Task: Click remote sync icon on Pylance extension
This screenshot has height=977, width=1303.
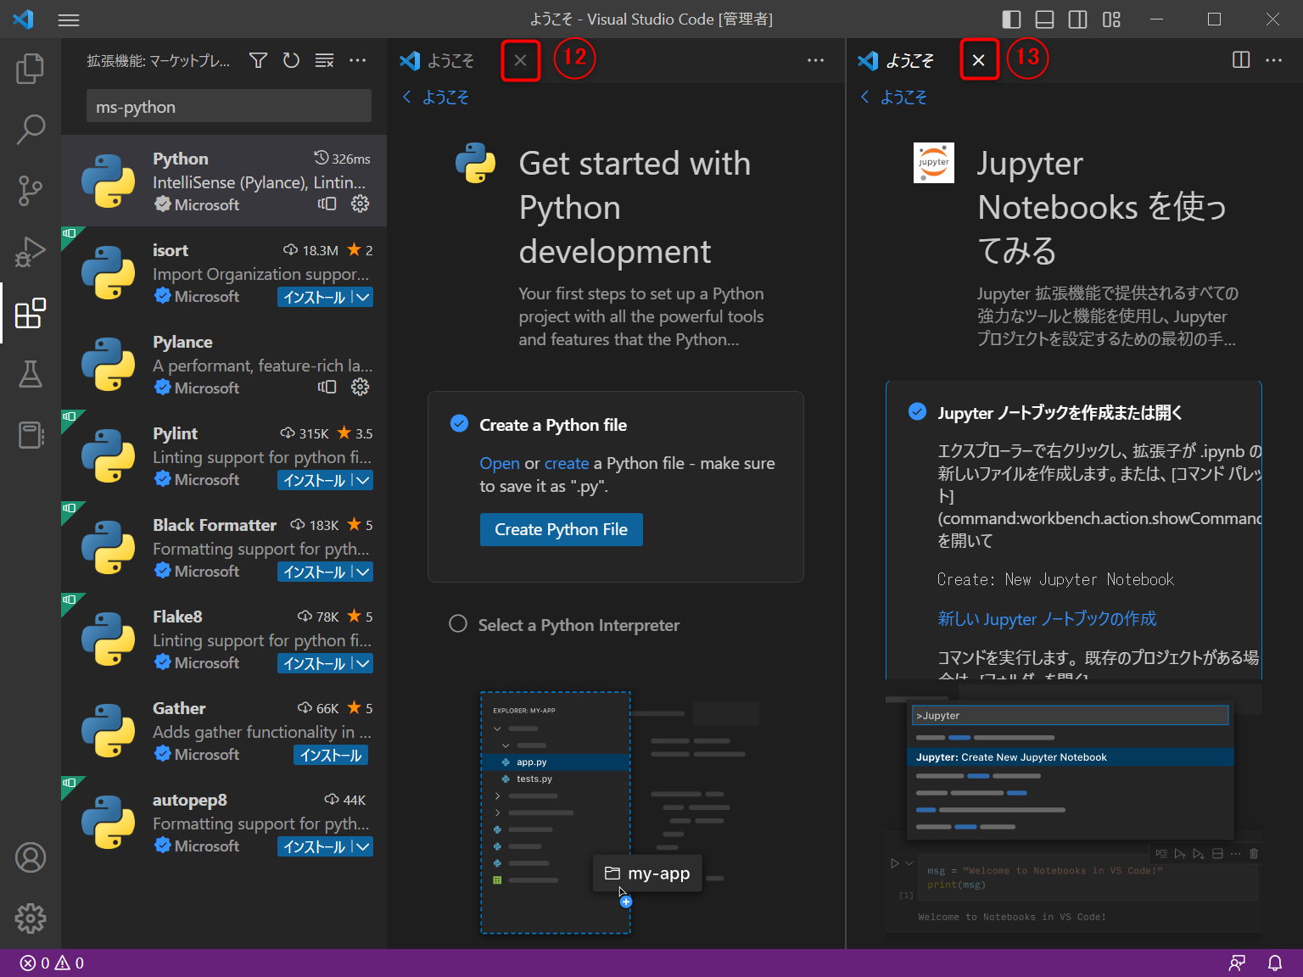Action: [327, 387]
